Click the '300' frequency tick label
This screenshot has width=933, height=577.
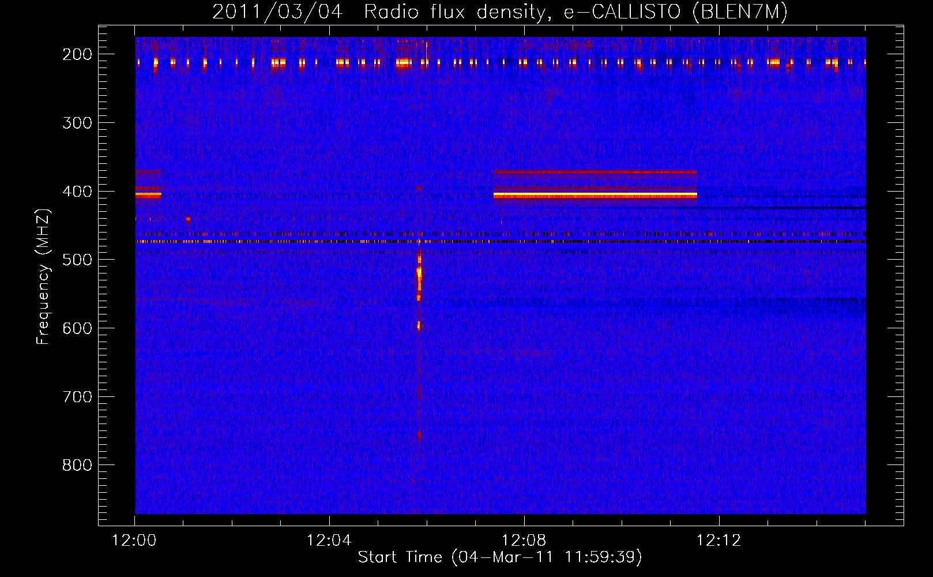pyautogui.click(x=77, y=123)
